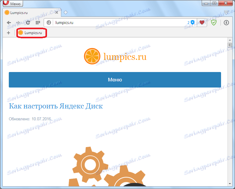Maximize the Opera window
This screenshot has width=235, height=189.
coord(214,3)
